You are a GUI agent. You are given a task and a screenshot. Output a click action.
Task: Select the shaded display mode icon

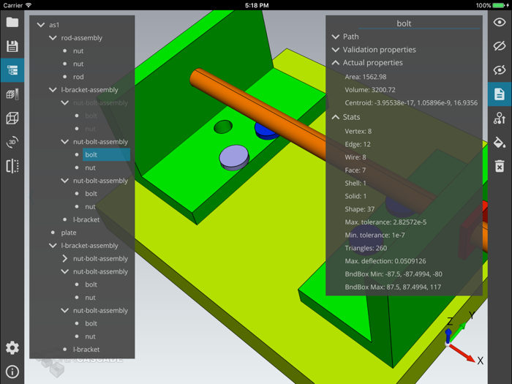[x=12, y=94]
